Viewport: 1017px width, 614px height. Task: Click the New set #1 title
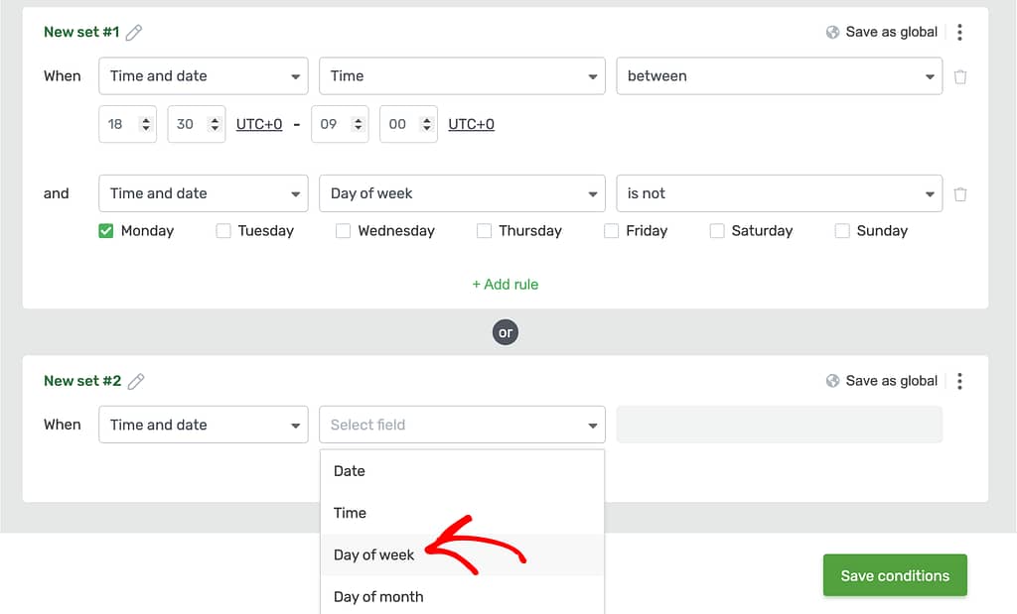click(x=81, y=32)
